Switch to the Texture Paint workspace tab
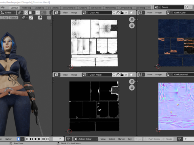This screenshot has height=145, width=194. [69, 8]
